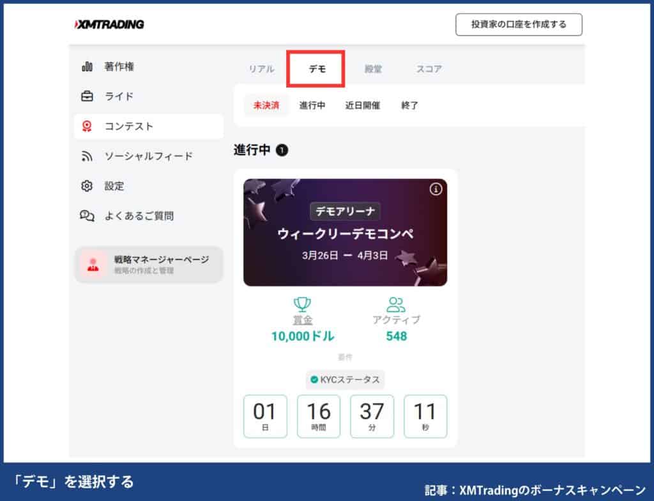Click the briefcase icon beside ライド

click(87, 96)
